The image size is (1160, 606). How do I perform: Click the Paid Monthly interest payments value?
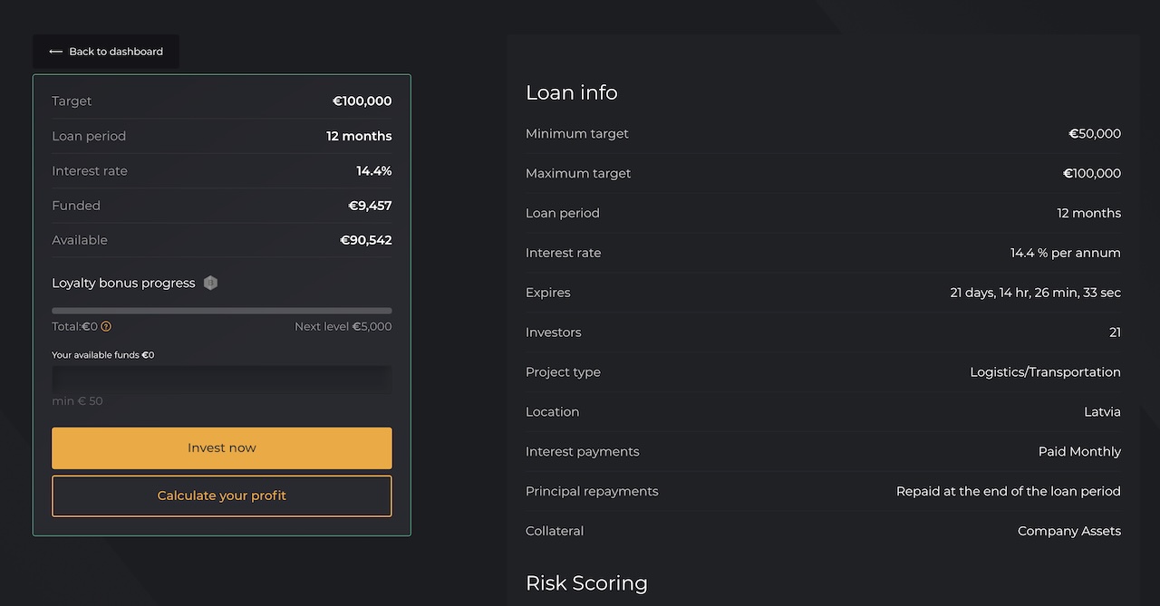(x=1079, y=452)
